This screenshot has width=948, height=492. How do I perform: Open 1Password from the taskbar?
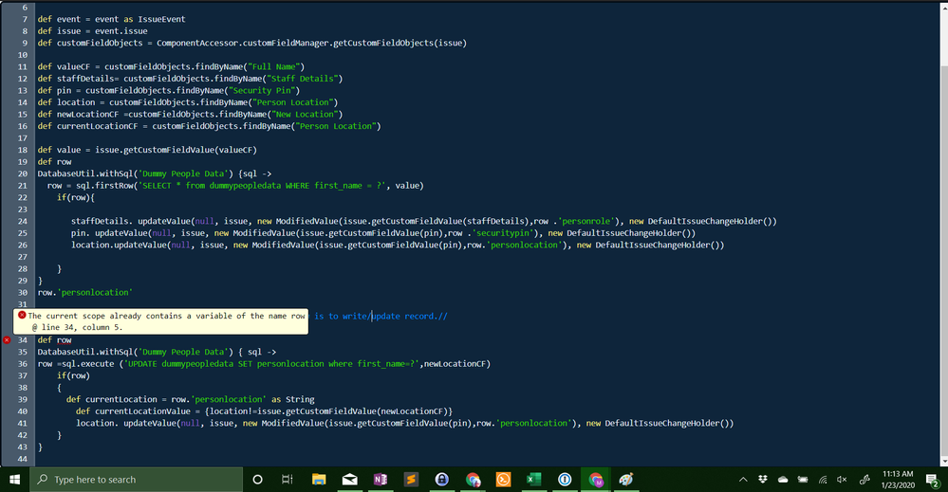565,480
